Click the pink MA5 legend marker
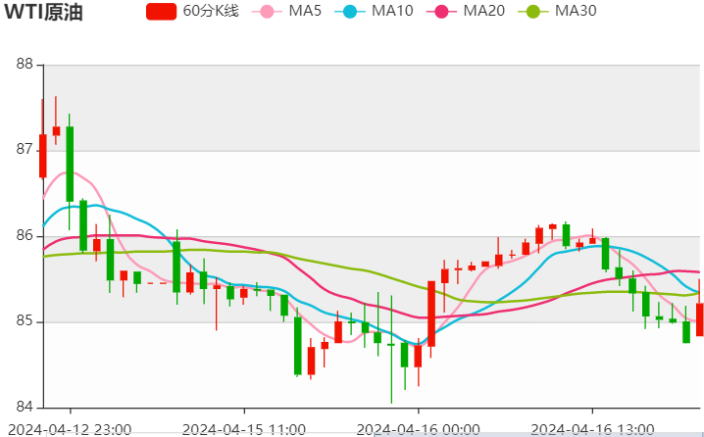The height and width of the screenshot is (437, 704). [267, 12]
